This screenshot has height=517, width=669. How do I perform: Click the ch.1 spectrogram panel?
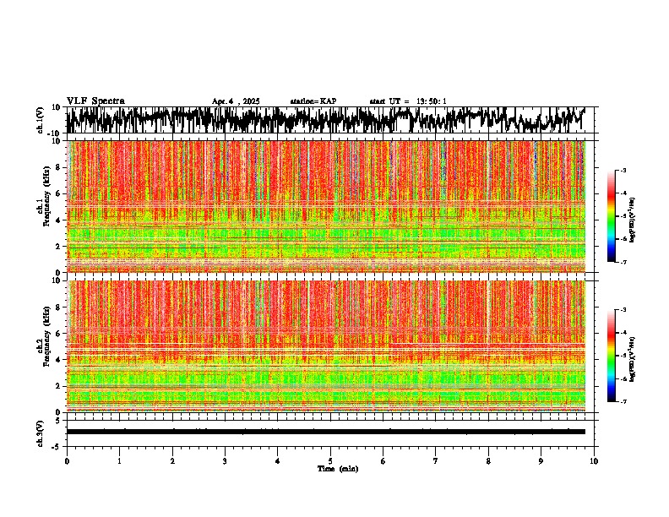click(x=326, y=206)
